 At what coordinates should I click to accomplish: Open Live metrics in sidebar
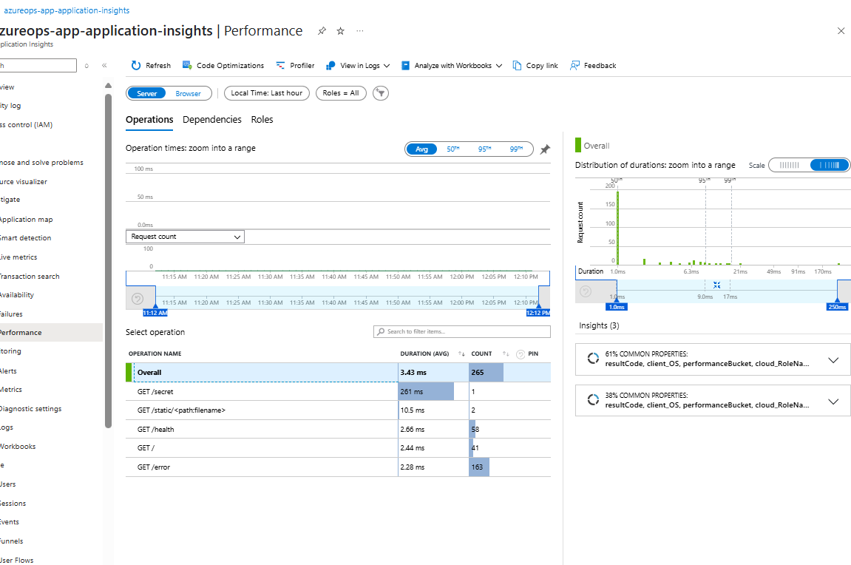click(x=18, y=257)
